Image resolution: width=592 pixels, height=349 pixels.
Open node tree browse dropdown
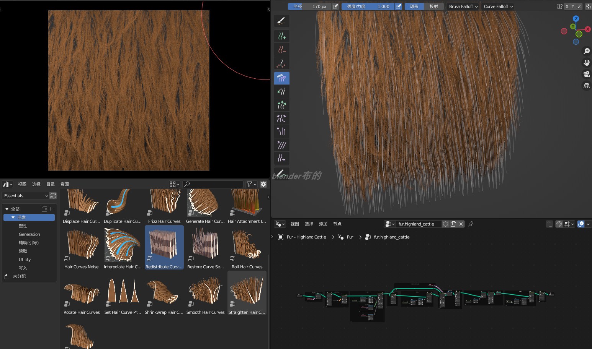pos(390,224)
